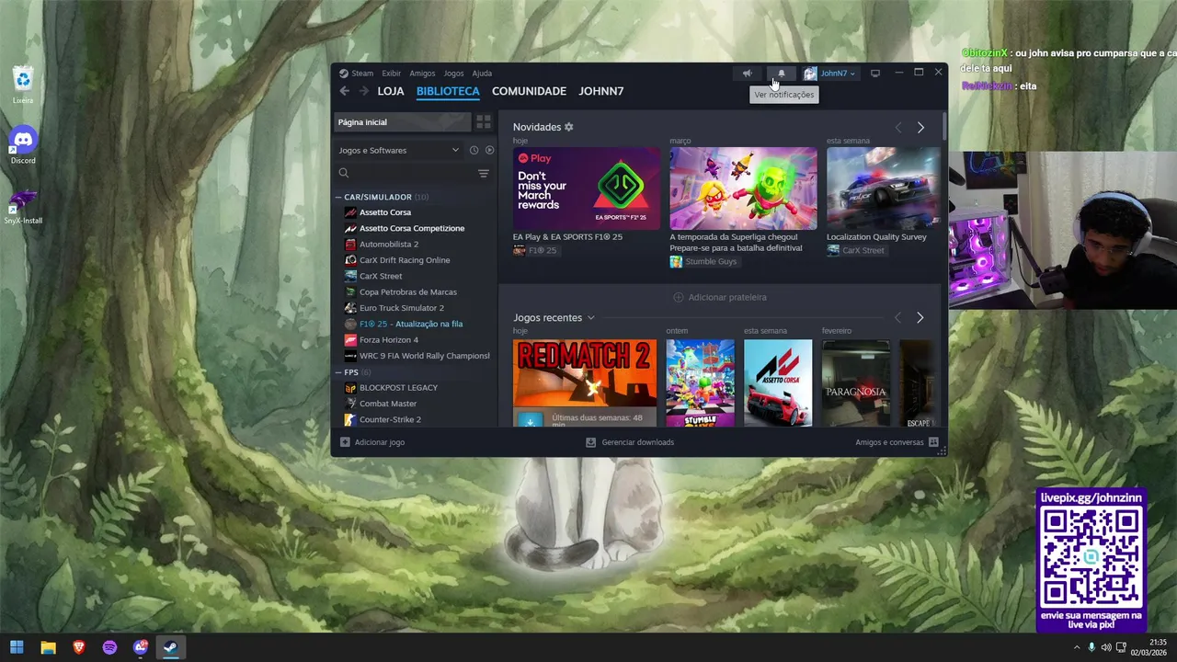1177x662 pixels.
Task: Click the Steam logo menu icon
Action: pos(343,74)
